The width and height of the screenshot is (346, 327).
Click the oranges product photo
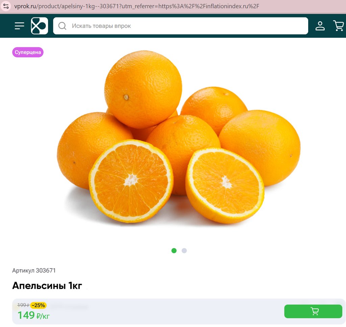coord(179,137)
